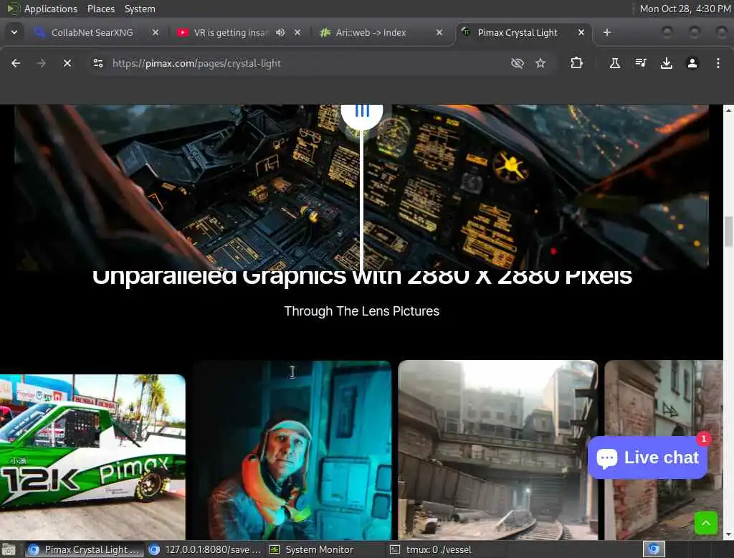
Task: Click the page vertical scrollbar thumb
Action: [x=728, y=232]
